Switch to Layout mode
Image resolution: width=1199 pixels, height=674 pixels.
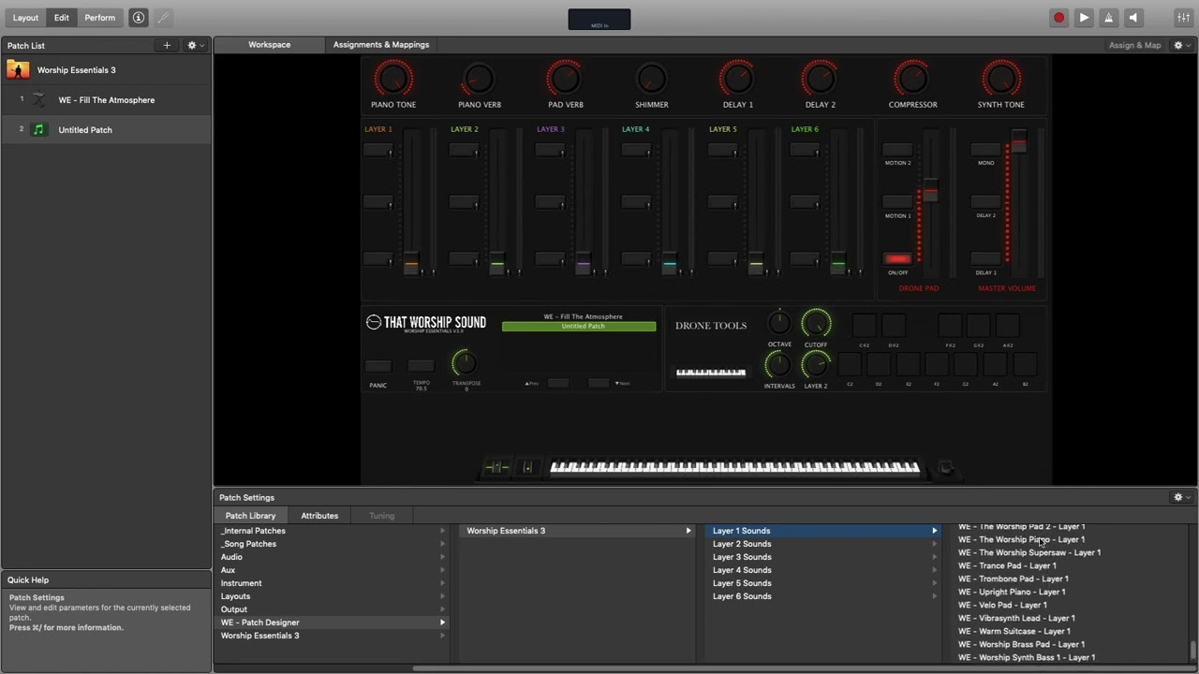(x=25, y=18)
